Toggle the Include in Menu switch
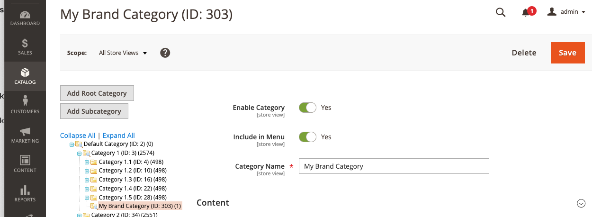This screenshot has width=592, height=217. pyautogui.click(x=307, y=137)
